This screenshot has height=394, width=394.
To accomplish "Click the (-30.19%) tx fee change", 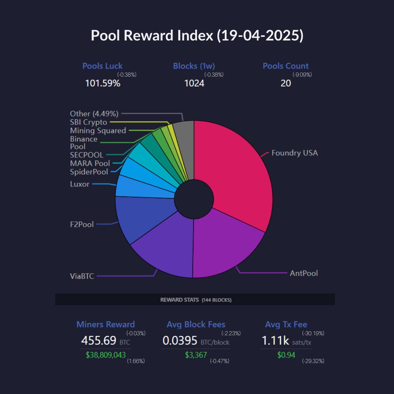I will click(313, 333).
